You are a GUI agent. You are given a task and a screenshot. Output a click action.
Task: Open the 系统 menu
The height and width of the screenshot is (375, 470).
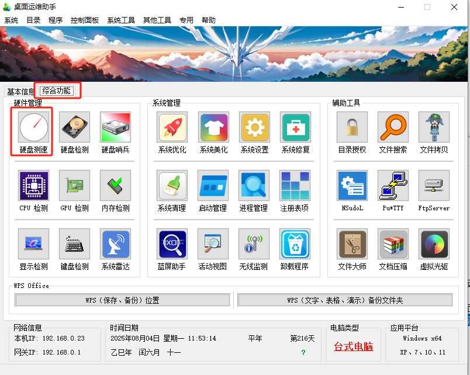click(x=11, y=20)
